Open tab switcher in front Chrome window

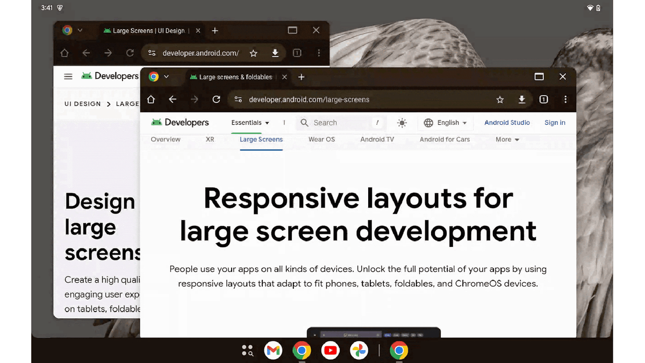point(543,99)
